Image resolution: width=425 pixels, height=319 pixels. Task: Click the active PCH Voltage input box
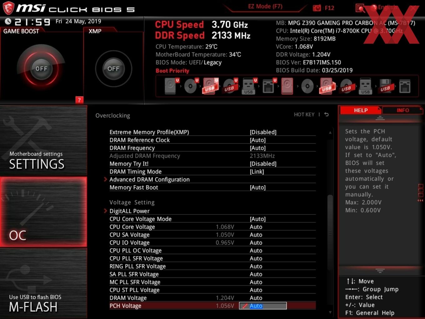(263, 306)
